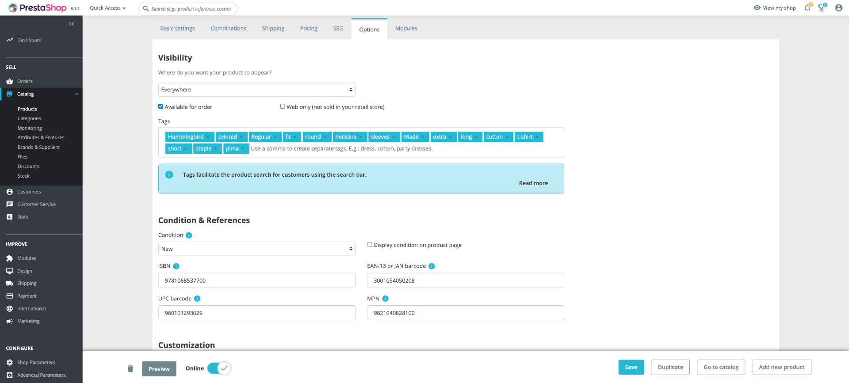This screenshot has height=383, width=849.
Task: Click the Modules puzzle icon
Action: (10, 258)
